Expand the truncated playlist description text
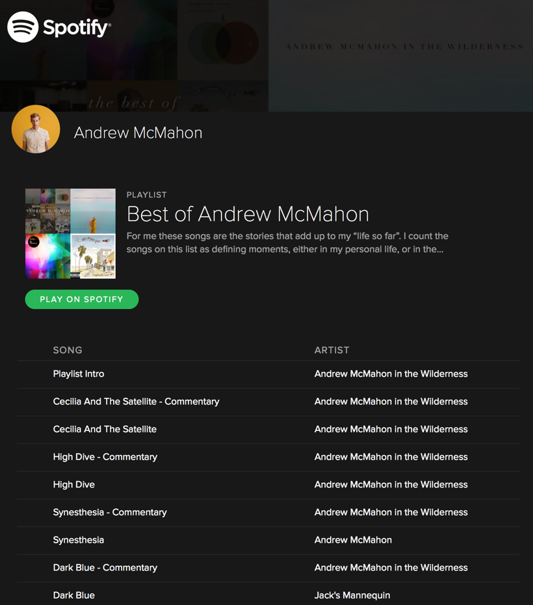533x605 pixels. pos(287,243)
